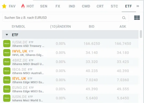Click the iShares logo for IUSN.DE

[7, 98]
